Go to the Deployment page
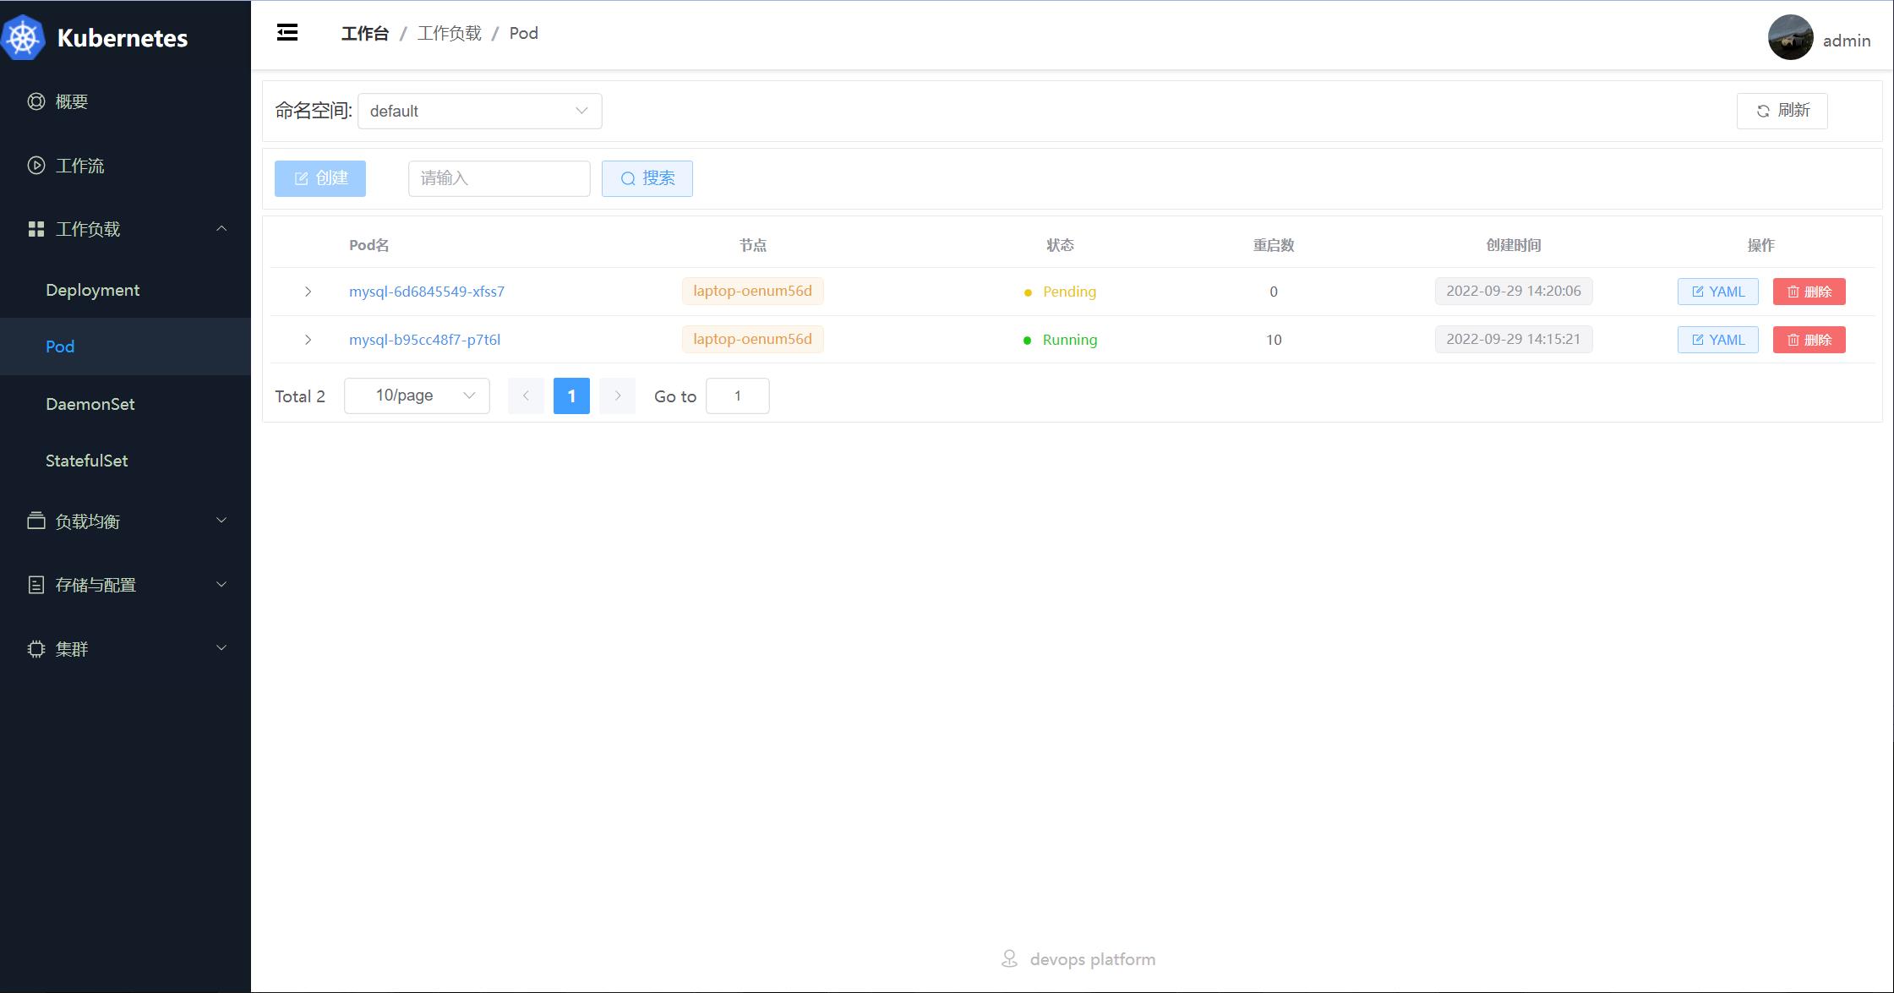The width and height of the screenshot is (1894, 993). coord(93,290)
